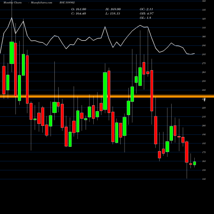The width and height of the screenshot is (214, 214).
Task: Select the 'OC: 2.11' reading
Action: pyautogui.click(x=146, y=9)
